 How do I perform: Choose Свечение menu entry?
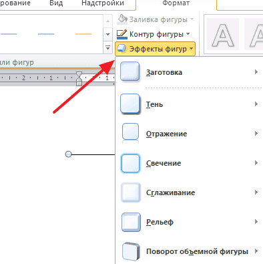(x=189, y=163)
